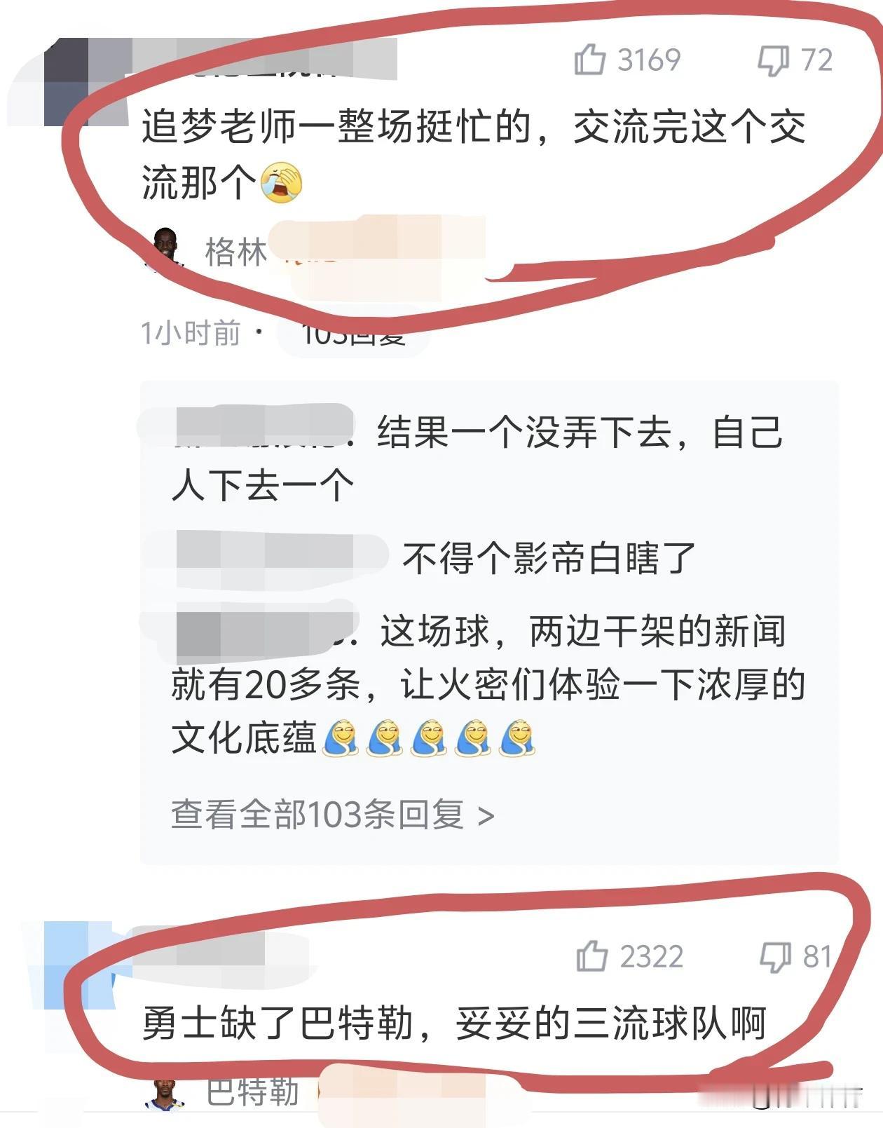The width and height of the screenshot is (883, 1128).
Task: Tap thumbs-up beside 2322
Action: [591, 956]
